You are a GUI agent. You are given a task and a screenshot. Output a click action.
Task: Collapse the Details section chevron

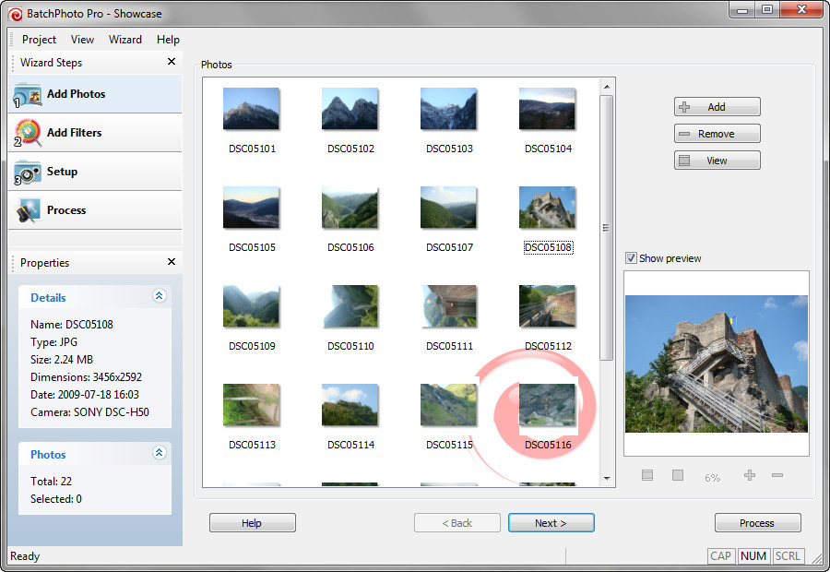[x=159, y=296]
